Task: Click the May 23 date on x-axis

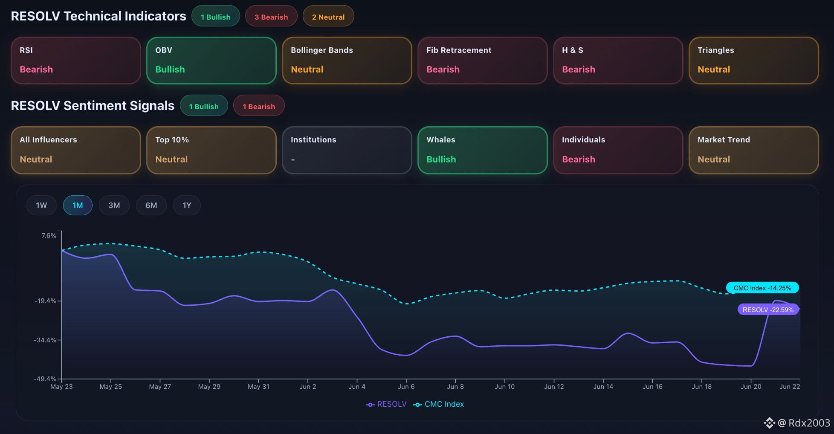Action: 61,387
